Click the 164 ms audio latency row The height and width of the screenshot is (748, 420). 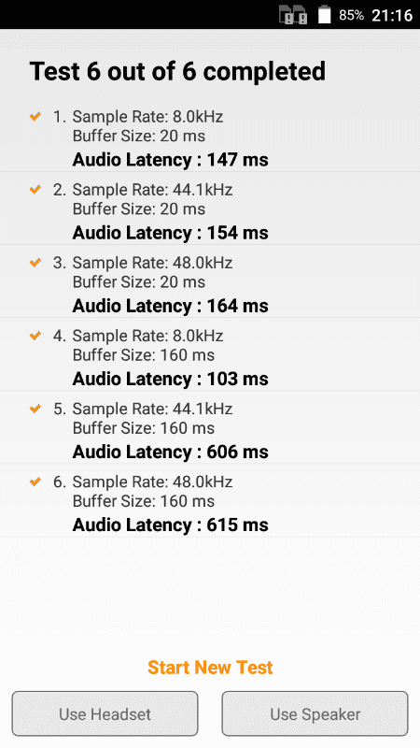pos(210,281)
